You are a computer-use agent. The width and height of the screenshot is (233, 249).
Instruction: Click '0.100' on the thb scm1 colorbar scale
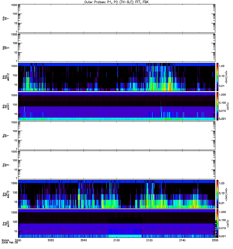[x=222, y=103]
